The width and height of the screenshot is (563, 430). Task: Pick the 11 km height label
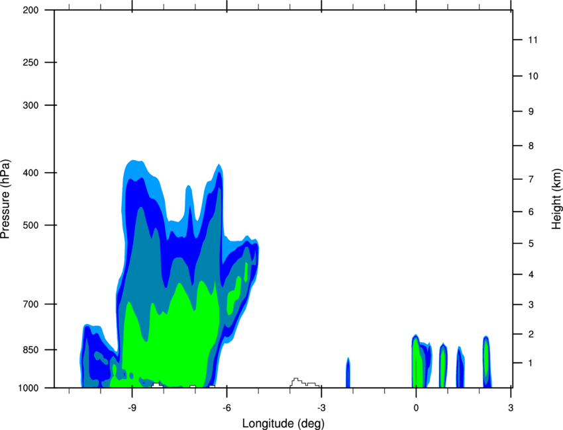(533, 40)
